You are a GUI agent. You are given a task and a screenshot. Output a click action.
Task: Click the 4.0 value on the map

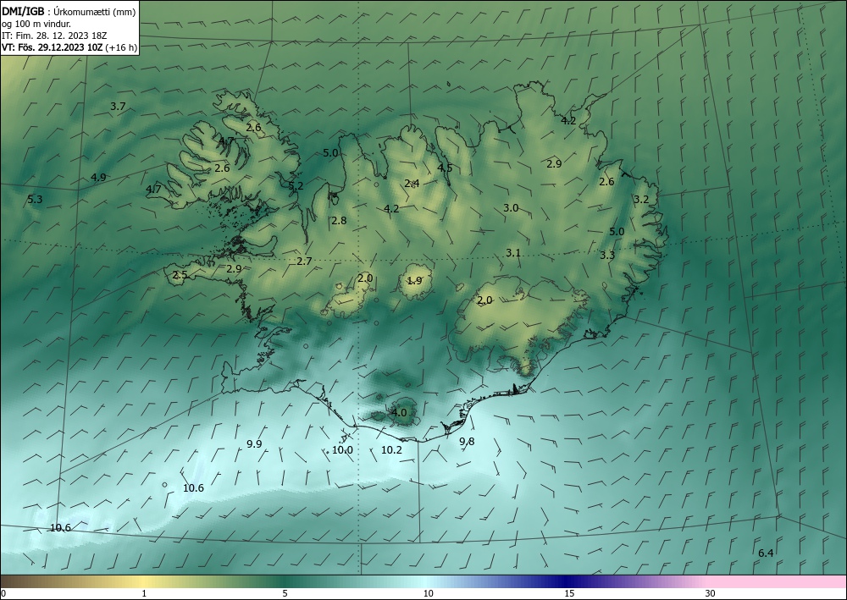click(399, 413)
